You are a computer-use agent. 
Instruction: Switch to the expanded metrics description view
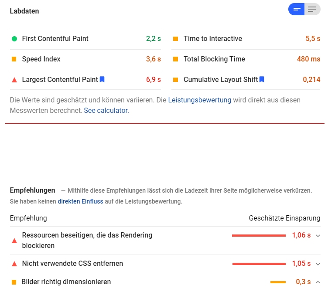(x=312, y=9)
